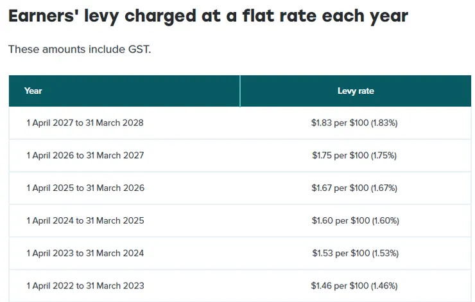Viewport: 475px width, 302px height.
Task: Click the 'These amounts include GST' text
Action: [x=80, y=49]
